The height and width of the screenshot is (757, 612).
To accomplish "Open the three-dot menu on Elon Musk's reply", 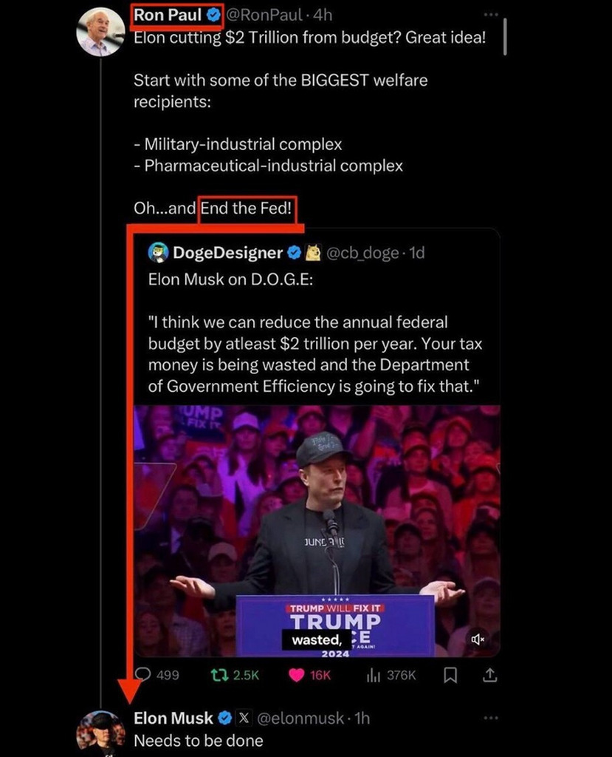I will click(490, 718).
